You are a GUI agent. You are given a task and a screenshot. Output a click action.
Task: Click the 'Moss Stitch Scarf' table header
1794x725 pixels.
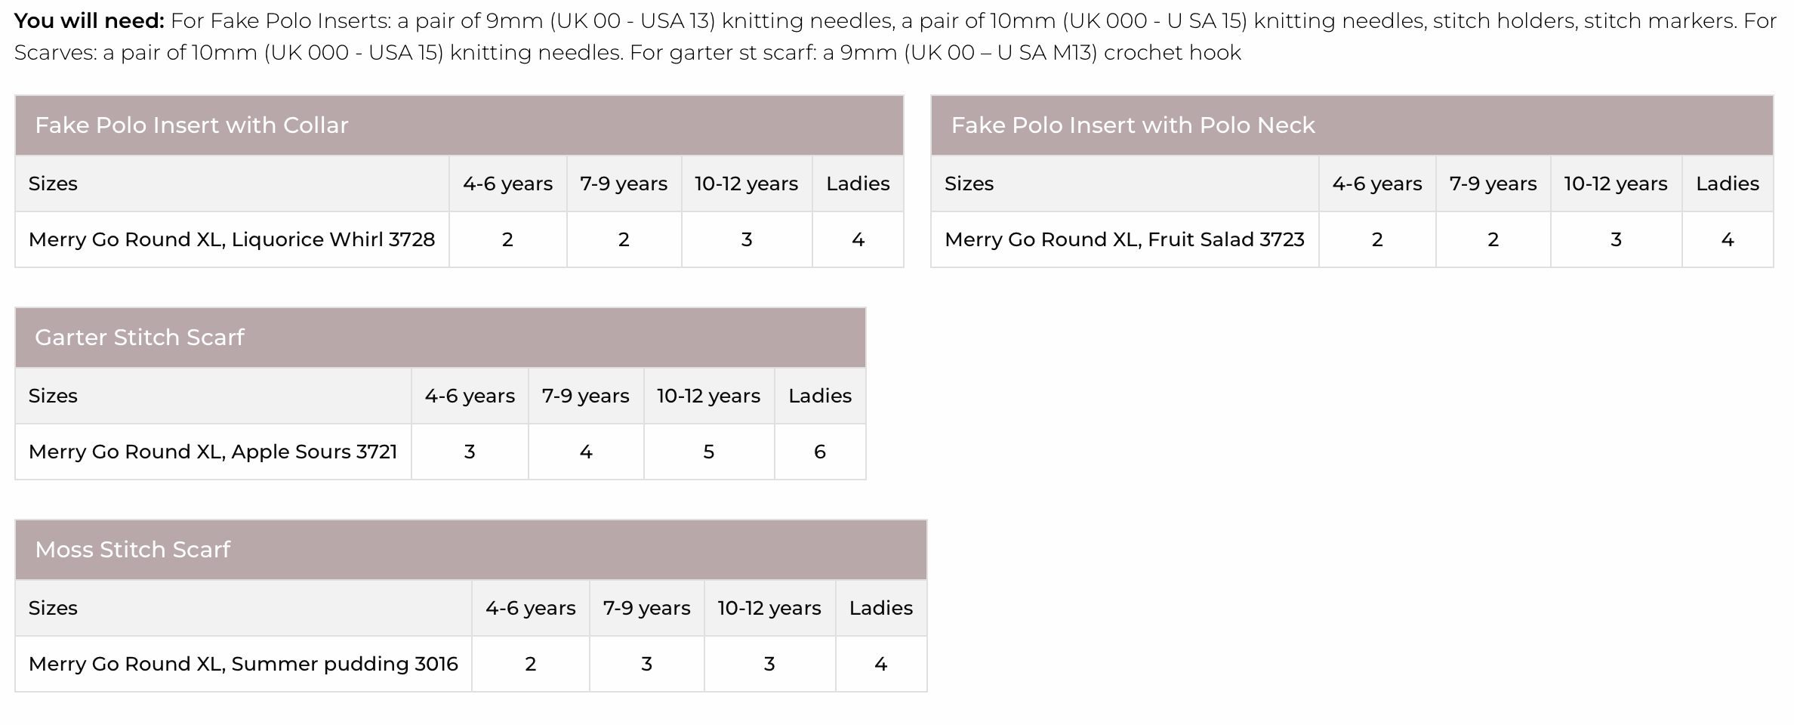(x=132, y=550)
